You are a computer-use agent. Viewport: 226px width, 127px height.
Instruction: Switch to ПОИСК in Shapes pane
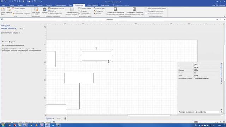click(x=22, y=28)
